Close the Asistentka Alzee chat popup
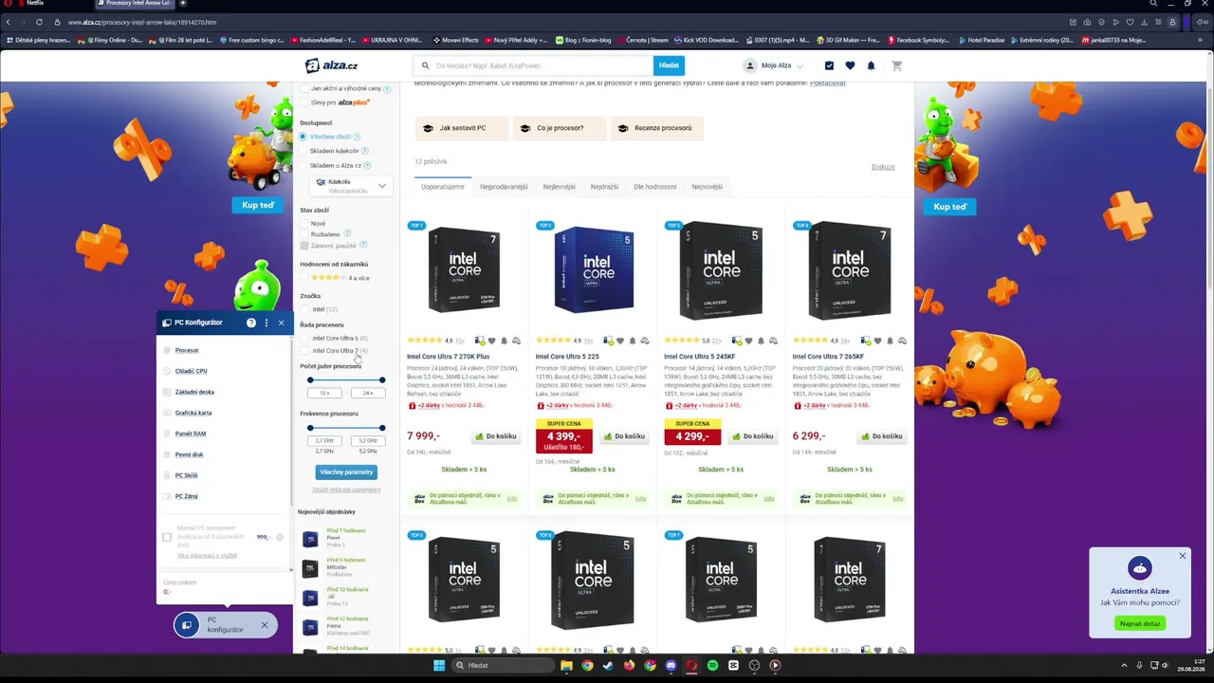 coord(1183,555)
